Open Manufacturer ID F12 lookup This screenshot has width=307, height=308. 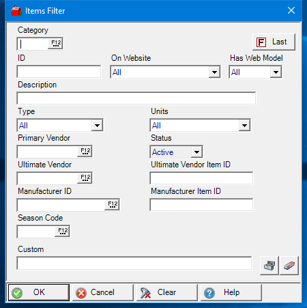pyautogui.click(x=112, y=204)
